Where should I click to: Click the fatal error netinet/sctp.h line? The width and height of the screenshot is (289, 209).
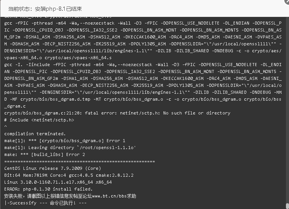click(x=117, y=113)
